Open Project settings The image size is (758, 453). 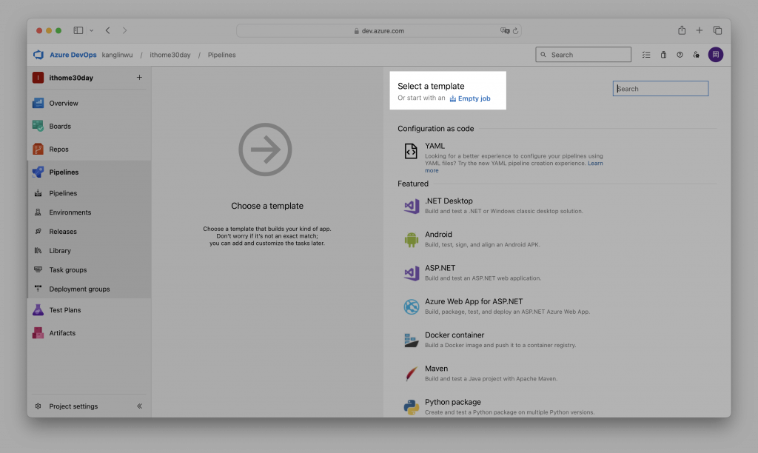[x=73, y=406]
